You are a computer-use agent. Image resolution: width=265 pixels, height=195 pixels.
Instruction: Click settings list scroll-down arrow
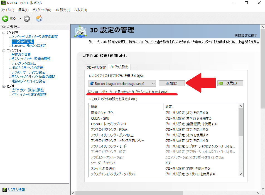click(x=241, y=174)
